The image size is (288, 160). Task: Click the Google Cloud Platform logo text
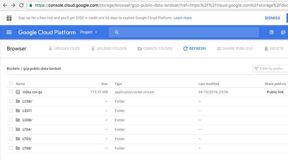(47, 32)
